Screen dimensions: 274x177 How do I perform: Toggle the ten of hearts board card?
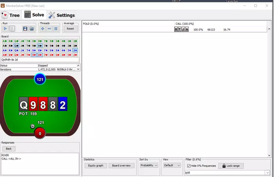click(28, 55)
